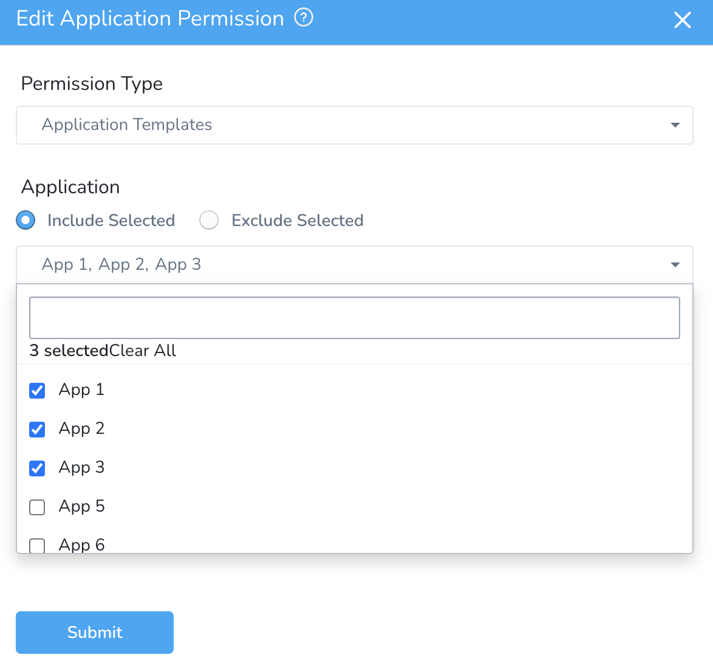Select the Exclude Selected radio button
The width and height of the screenshot is (713, 669).
(x=209, y=220)
